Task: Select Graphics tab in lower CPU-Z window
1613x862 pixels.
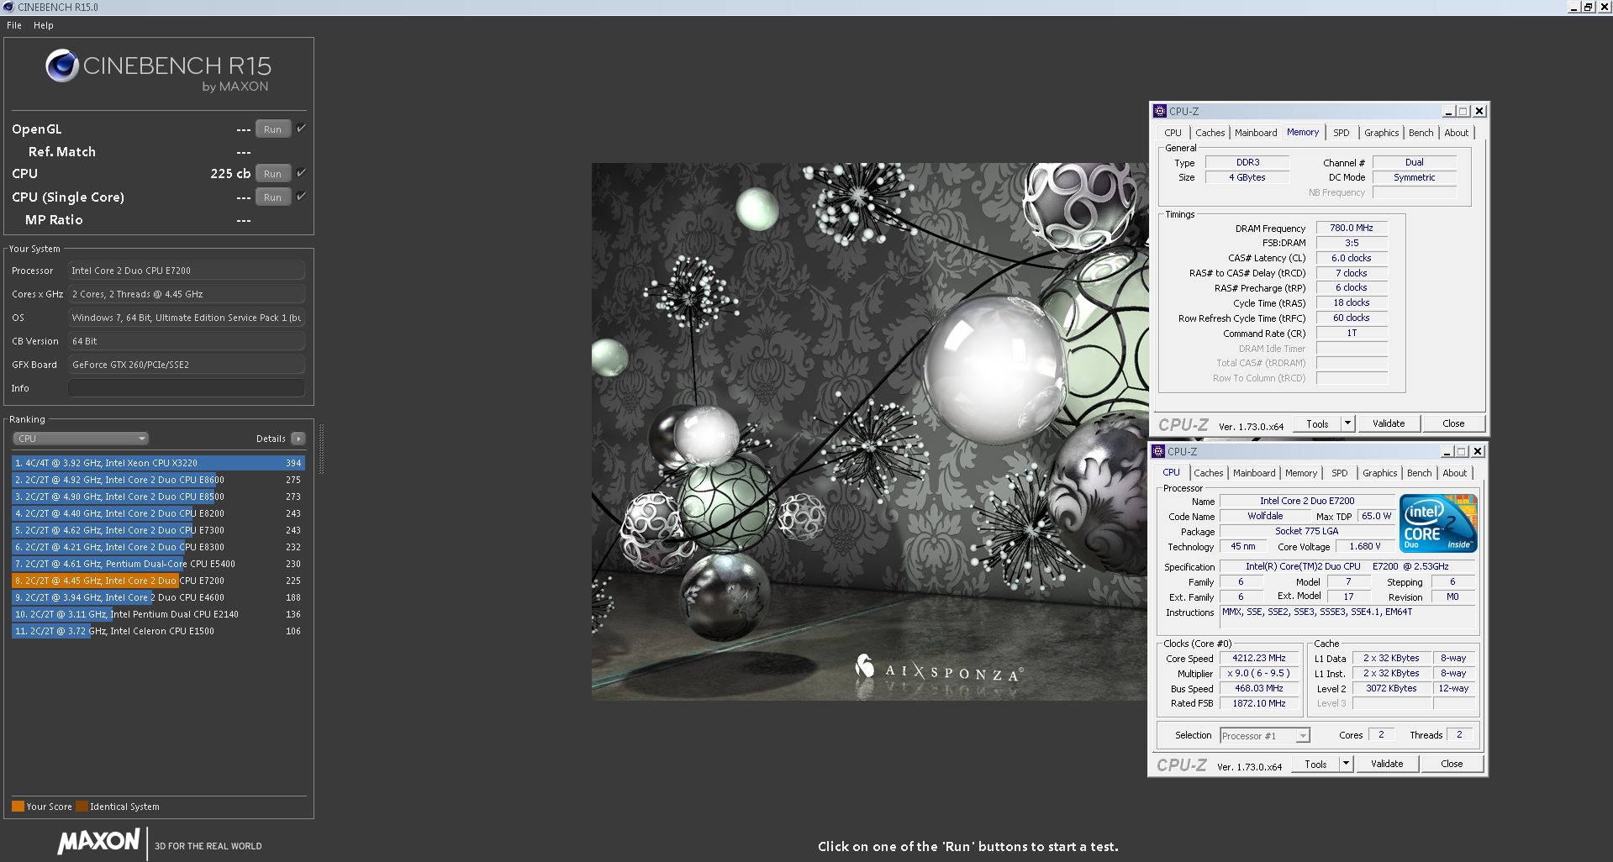Action: (x=1379, y=473)
